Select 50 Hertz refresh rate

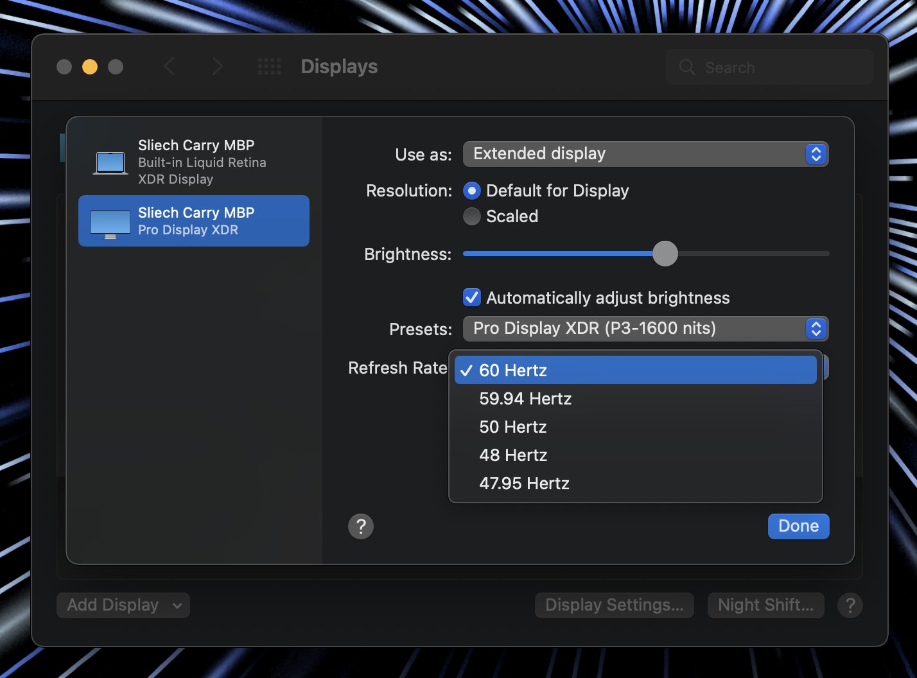tap(512, 426)
